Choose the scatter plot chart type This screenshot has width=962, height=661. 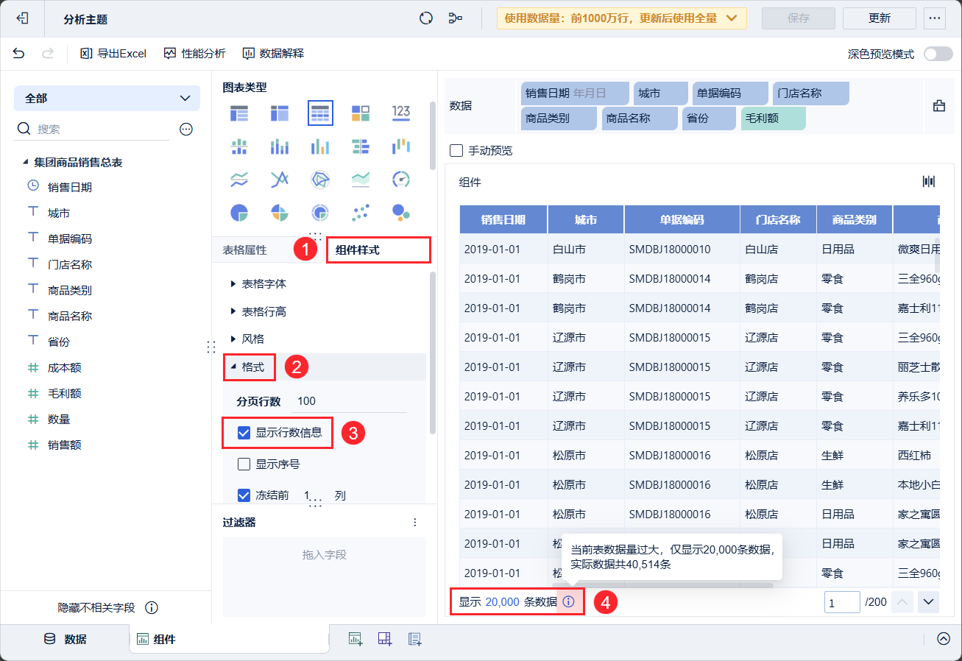click(361, 213)
